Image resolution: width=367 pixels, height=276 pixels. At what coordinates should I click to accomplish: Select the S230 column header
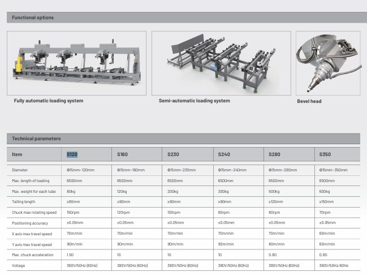[x=173, y=154]
